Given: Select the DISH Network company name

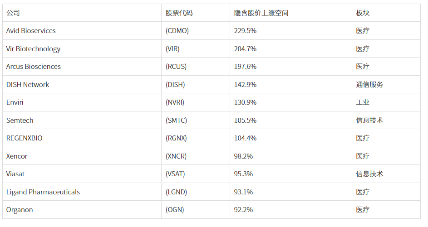Looking at the screenshot, I should [28, 84].
